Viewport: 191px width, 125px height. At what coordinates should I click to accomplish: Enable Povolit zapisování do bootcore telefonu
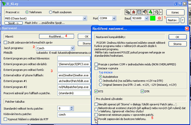pos(96,119)
